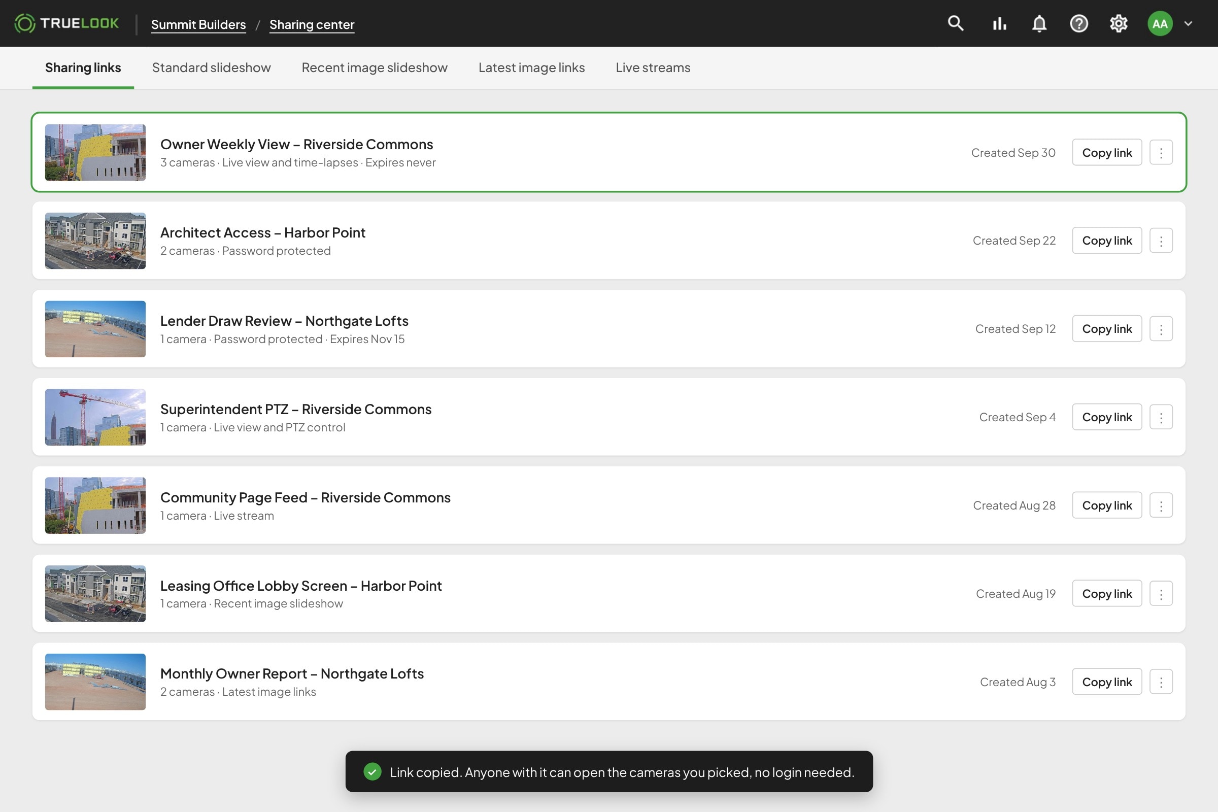Open the bar chart analytics icon
The height and width of the screenshot is (812, 1218).
coord(999,23)
